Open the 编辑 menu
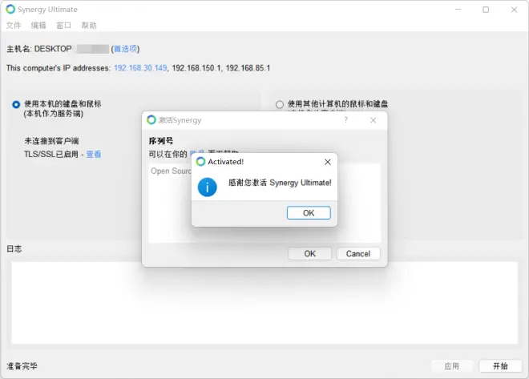This screenshot has height=379, width=529. click(38, 26)
